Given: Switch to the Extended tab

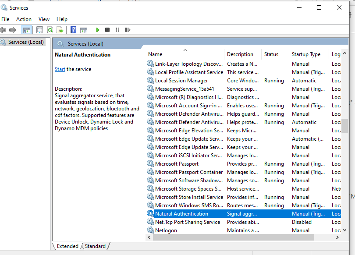Looking at the screenshot, I should (67, 246).
